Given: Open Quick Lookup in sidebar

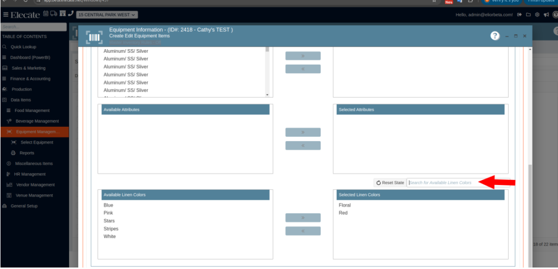Looking at the screenshot, I should (23, 47).
